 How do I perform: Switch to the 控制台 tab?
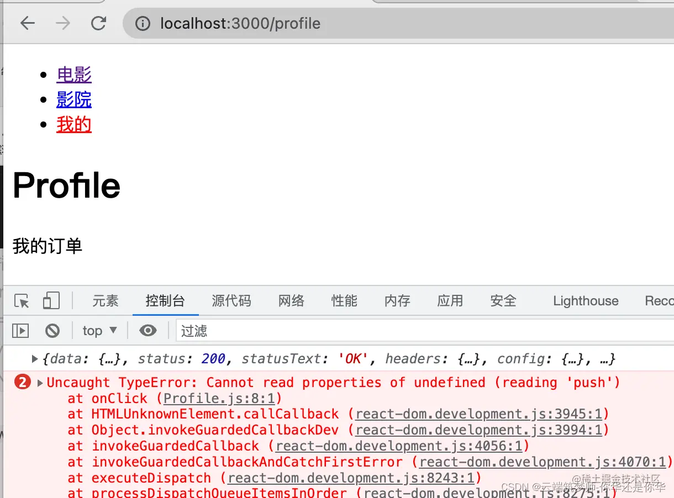[x=165, y=301]
